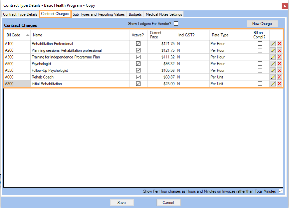Image resolution: width=289 pixels, height=208 pixels.
Task: Open the Medical Notes Settings tab
Action: coord(164,14)
